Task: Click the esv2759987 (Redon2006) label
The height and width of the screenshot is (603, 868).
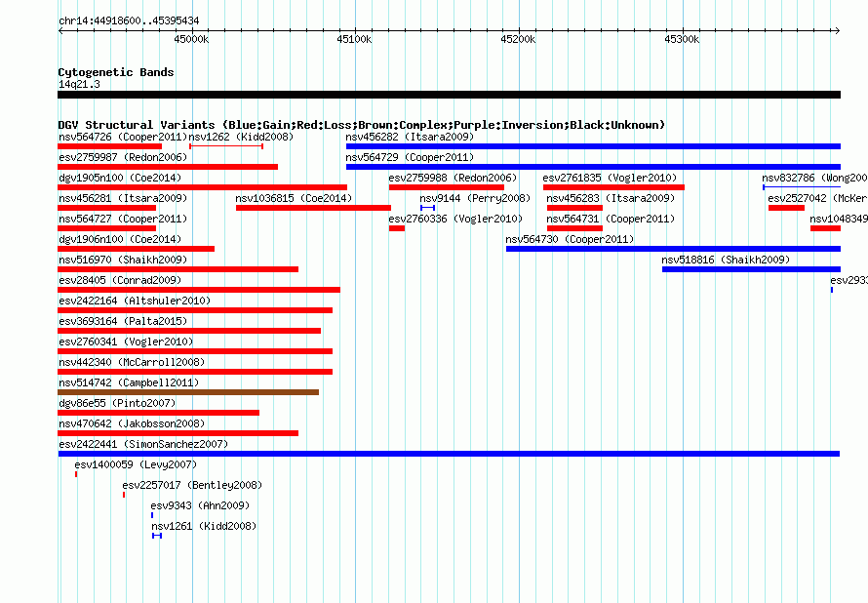Action: [123, 157]
